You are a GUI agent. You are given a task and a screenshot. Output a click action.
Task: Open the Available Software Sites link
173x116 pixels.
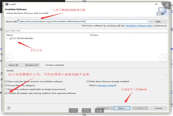coord(139,26)
